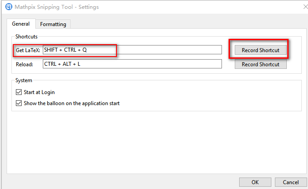Image resolution: width=308 pixels, height=189 pixels.
Task: Click the Reload shortcut field
Action: 132,64
